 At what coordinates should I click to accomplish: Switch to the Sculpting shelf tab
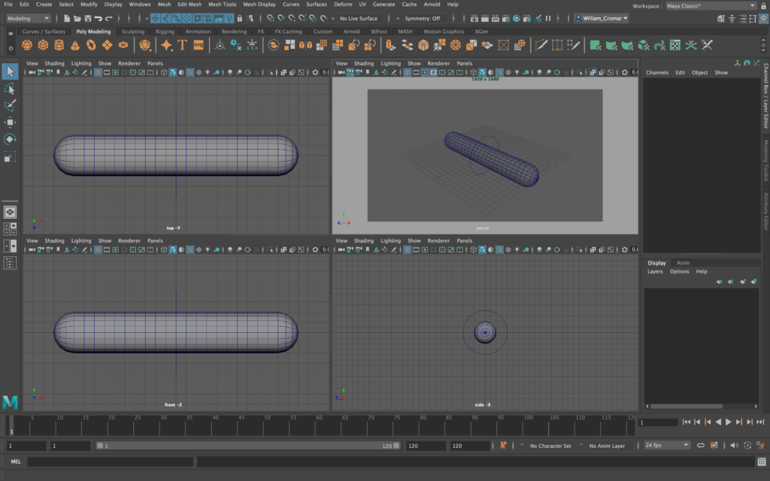coord(133,32)
